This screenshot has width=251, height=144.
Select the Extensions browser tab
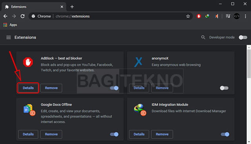[x=34, y=7]
